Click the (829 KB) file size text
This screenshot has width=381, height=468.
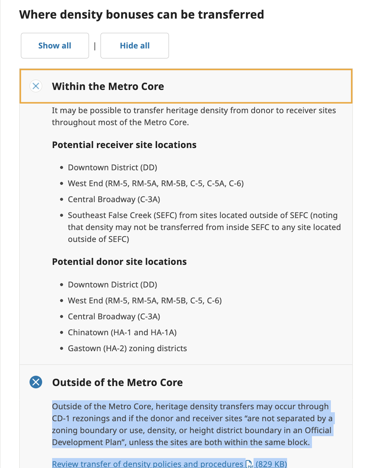tap(271, 464)
